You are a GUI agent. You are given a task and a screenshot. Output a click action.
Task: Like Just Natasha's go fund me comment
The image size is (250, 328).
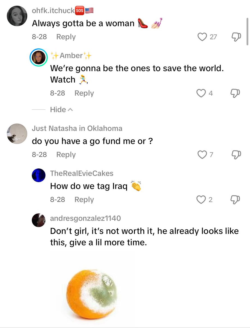point(202,155)
